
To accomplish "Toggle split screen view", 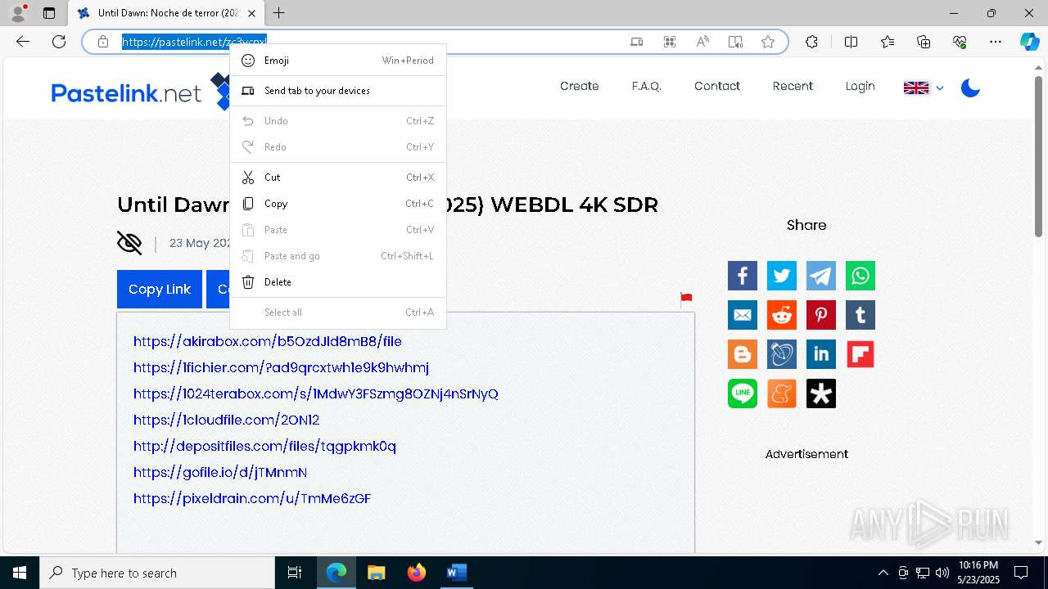I will tap(851, 42).
